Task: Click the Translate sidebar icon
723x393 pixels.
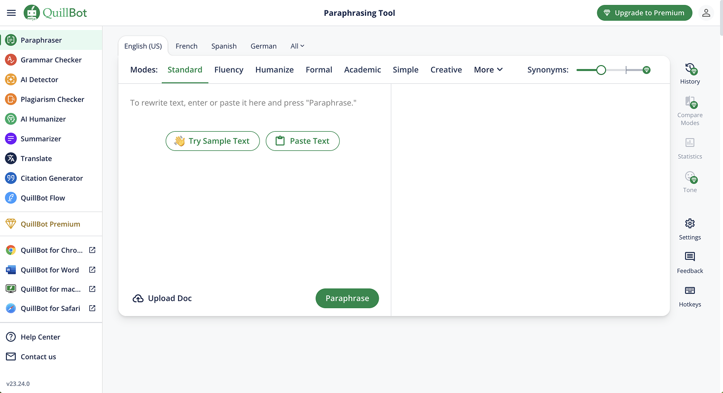Action: tap(11, 158)
